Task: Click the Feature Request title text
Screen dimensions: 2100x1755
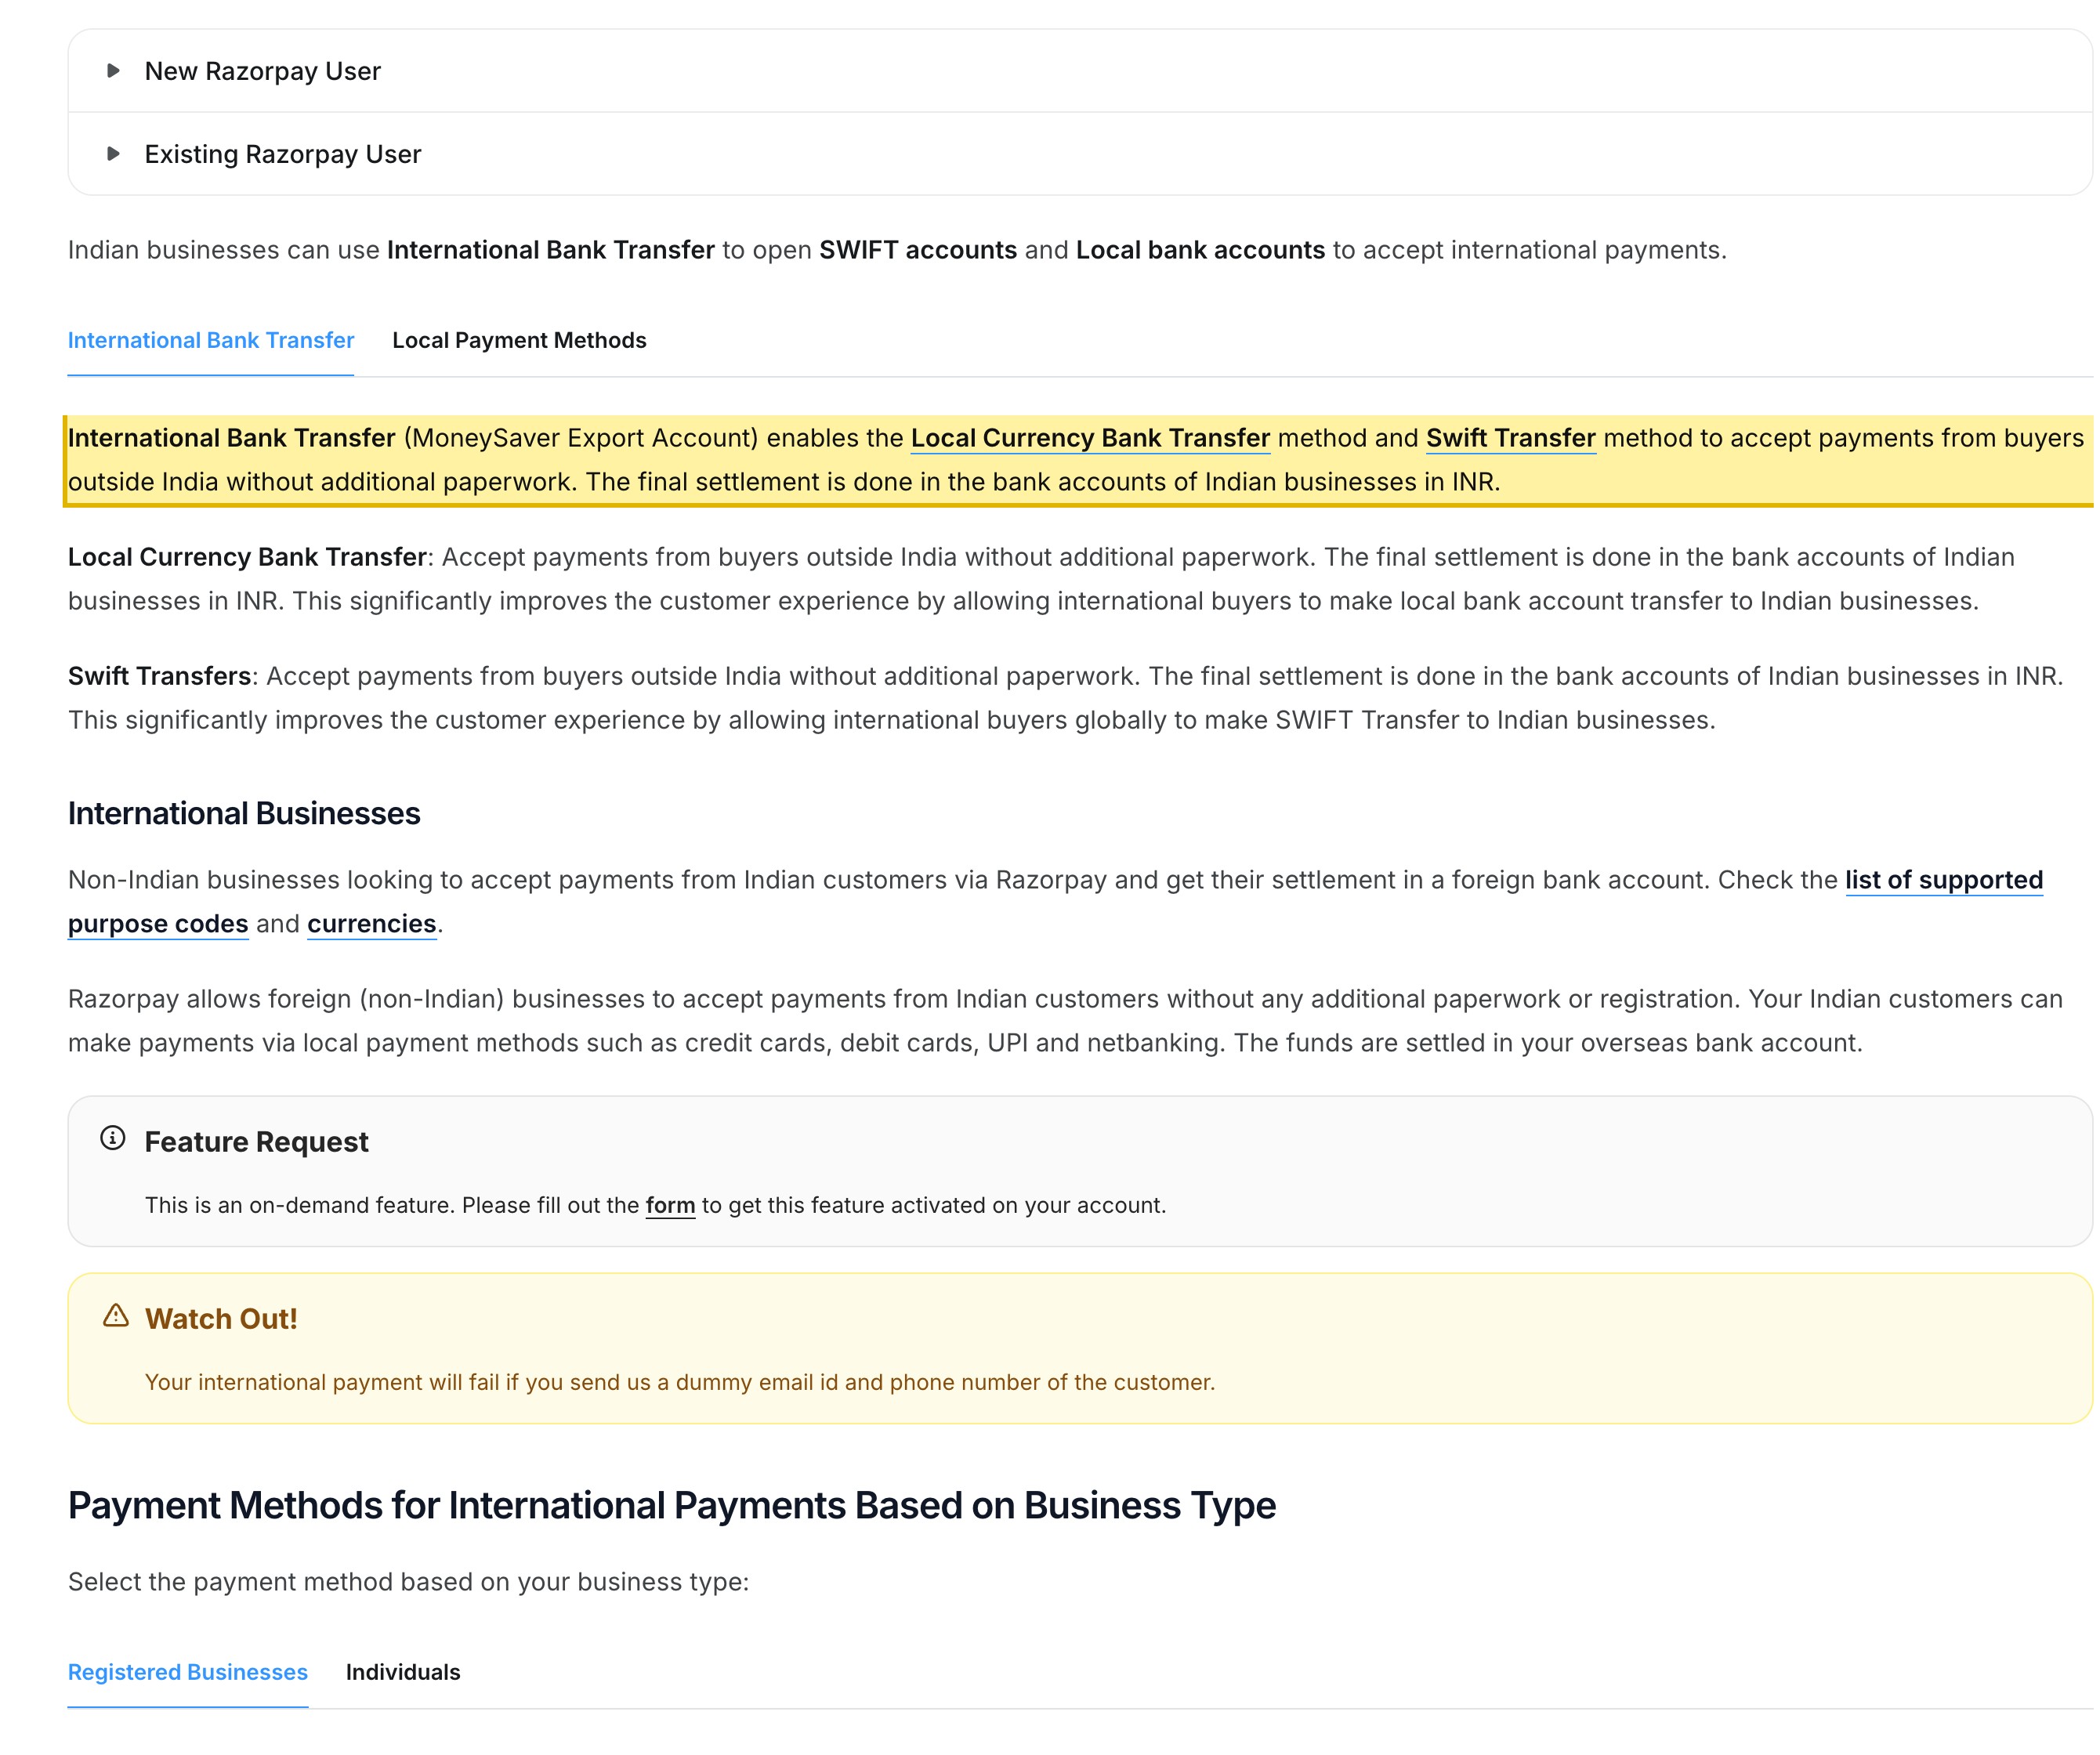Action: point(256,1141)
